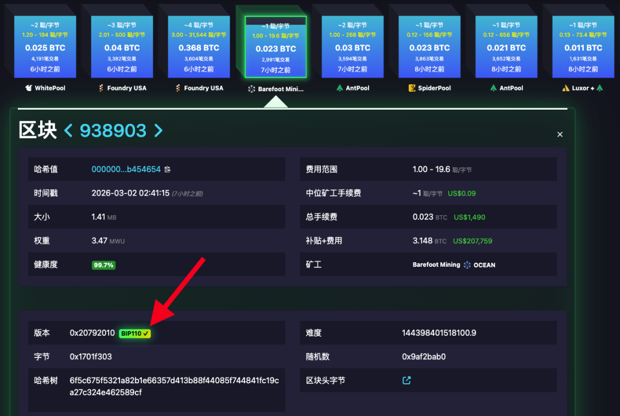This screenshot has width=620, height=416.
Task: Click the size value 1.41 MB
Action: 103,217
